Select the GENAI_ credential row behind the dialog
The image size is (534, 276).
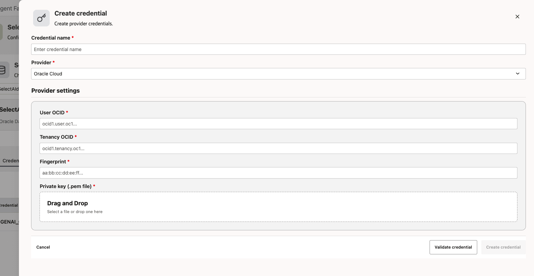pos(9,222)
